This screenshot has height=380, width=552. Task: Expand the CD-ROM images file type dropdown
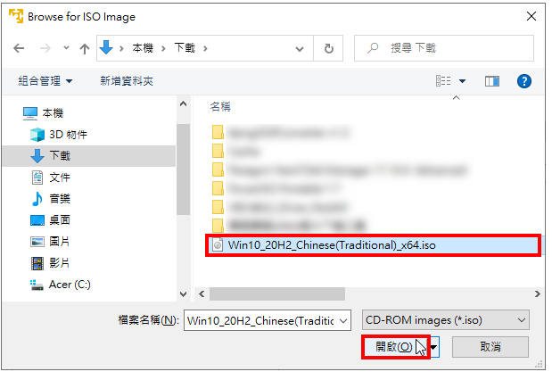(x=445, y=319)
